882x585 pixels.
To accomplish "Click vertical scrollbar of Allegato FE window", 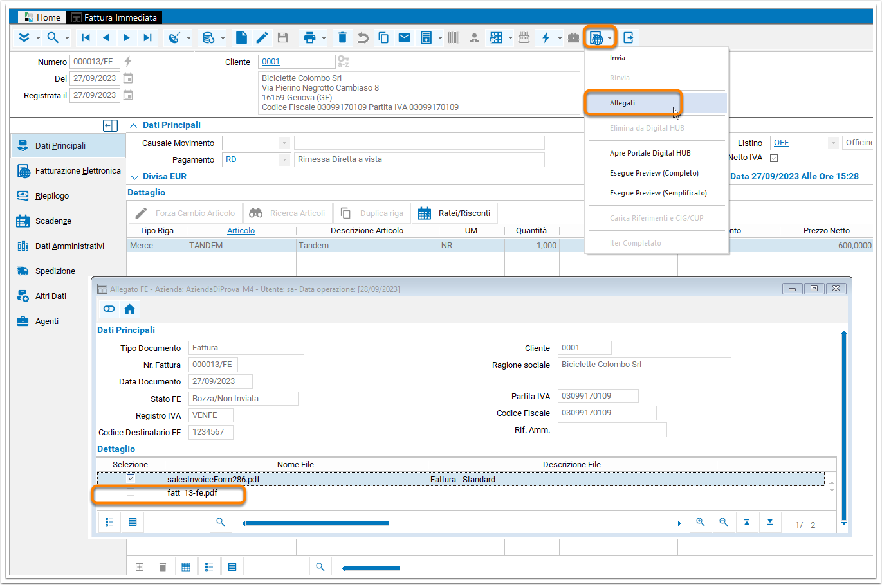I will [844, 428].
